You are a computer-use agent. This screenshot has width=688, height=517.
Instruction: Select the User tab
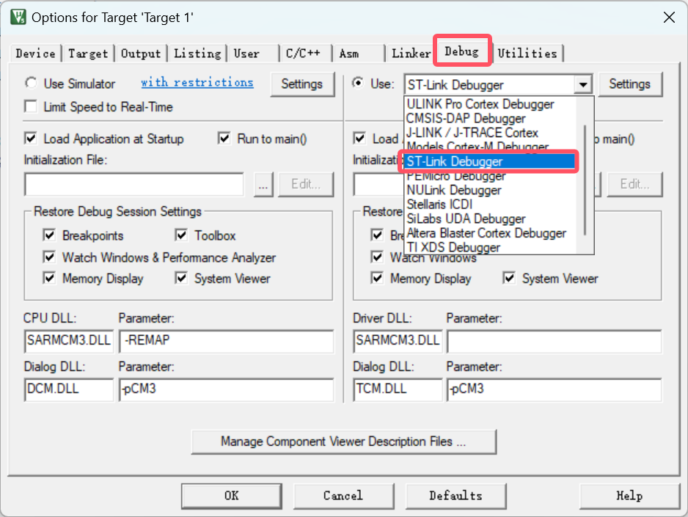(x=253, y=54)
